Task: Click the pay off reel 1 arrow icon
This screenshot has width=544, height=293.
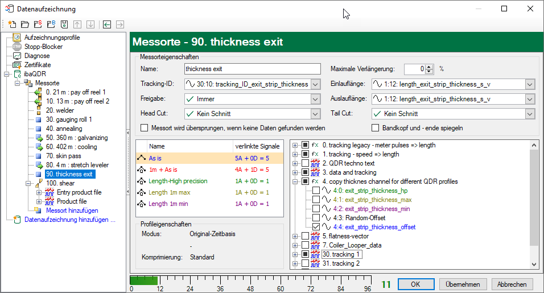Action: [x=38, y=92]
